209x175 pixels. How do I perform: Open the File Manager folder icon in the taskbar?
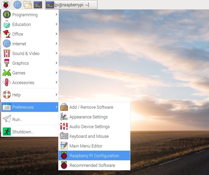coord(28,5)
